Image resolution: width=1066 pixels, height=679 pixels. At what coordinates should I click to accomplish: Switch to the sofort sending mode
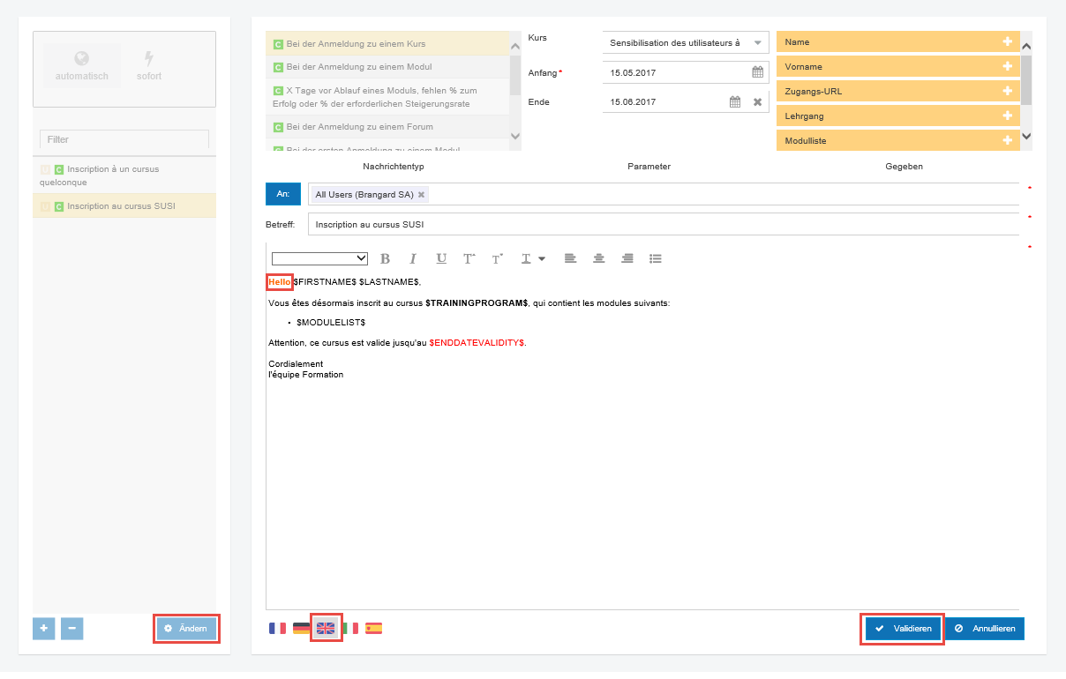149,67
